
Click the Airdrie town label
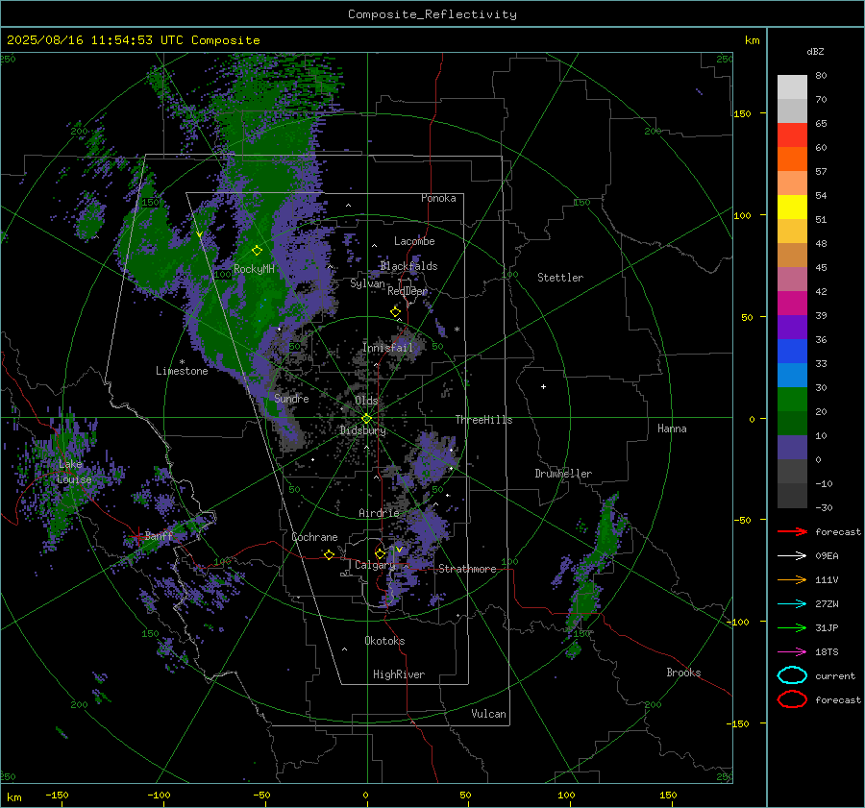click(x=379, y=513)
